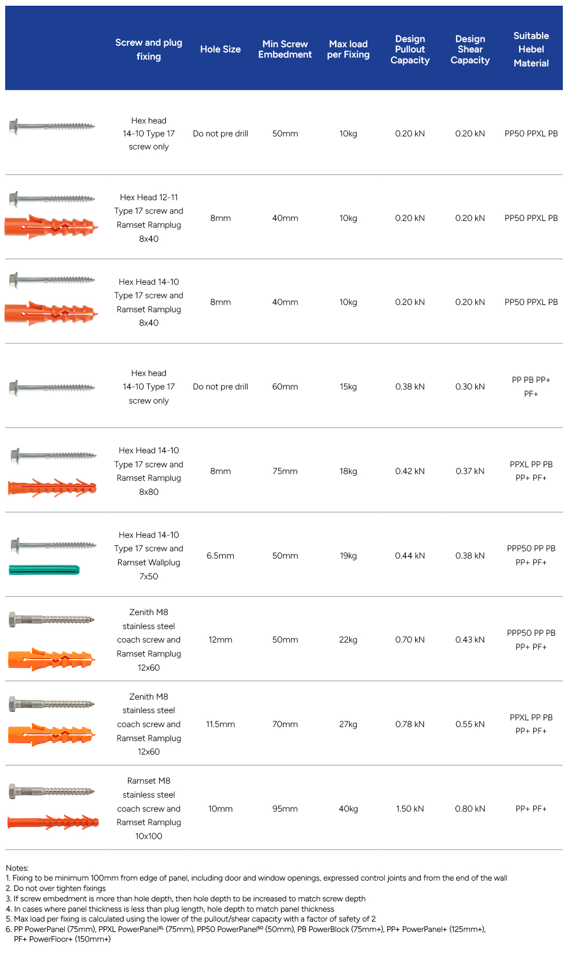
Task: Click the Ramset M8 coach screw image
Action: click(x=52, y=791)
